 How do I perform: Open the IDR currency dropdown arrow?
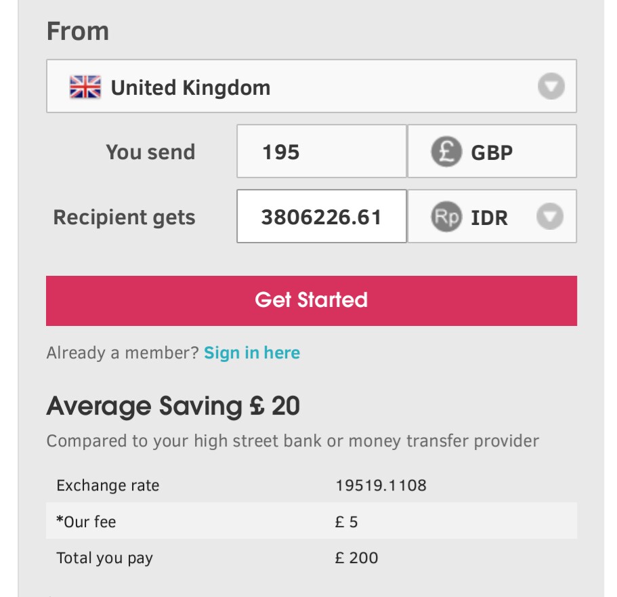[550, 217]
